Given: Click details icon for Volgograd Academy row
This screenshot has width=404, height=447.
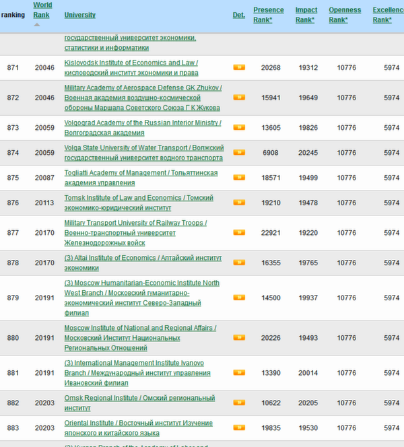Looking at the screenshot, I should 239,127.
